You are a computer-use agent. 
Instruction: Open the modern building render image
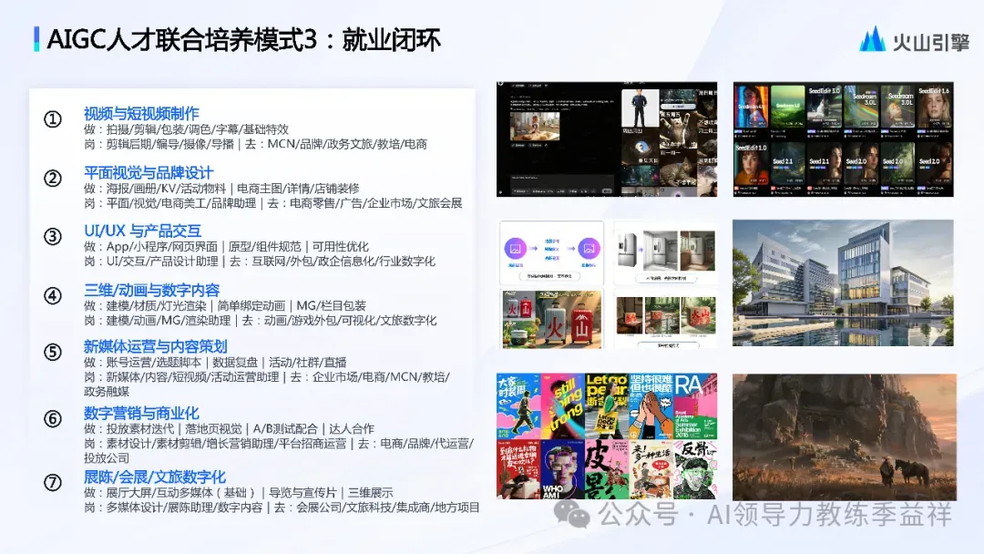(x=843, y=283)
